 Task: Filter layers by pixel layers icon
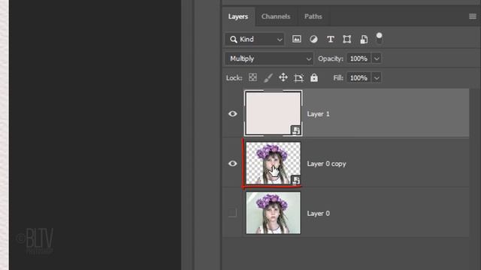pos(296,39)
